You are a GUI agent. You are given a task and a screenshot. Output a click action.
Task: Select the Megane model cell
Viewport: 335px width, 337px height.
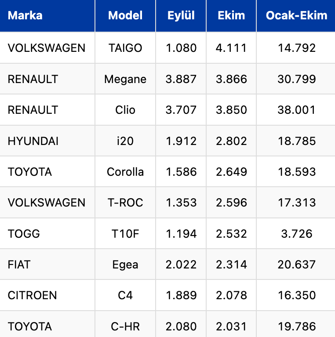tap(125, 79)
